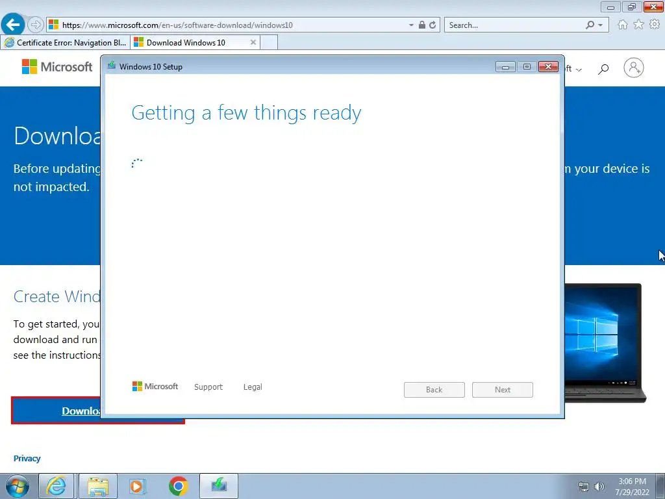Open the Windows Start button
Image resolution: width=665 pixels, height=499 pixels.
click(x=18, y=486)
